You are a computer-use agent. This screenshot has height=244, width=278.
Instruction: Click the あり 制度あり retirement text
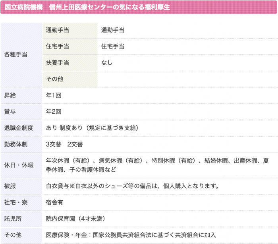coord(92,128)
